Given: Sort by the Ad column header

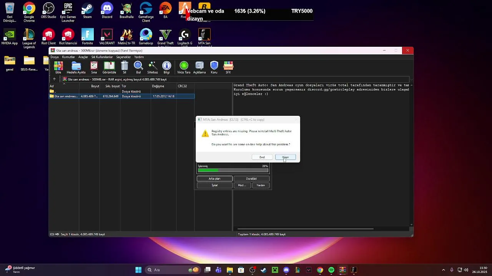Looking at the screenshot, I should pyautogui.click(x=64, y=86).
